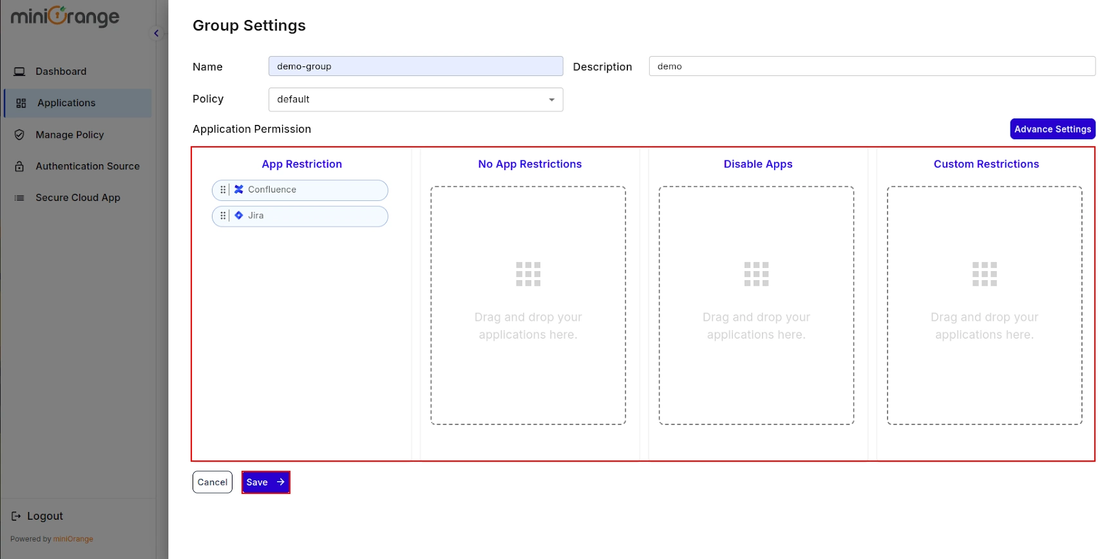Viewport: 1120px width, 559px height.
Task: Click the Group Settings page title
Action: [x=249, y=25]
